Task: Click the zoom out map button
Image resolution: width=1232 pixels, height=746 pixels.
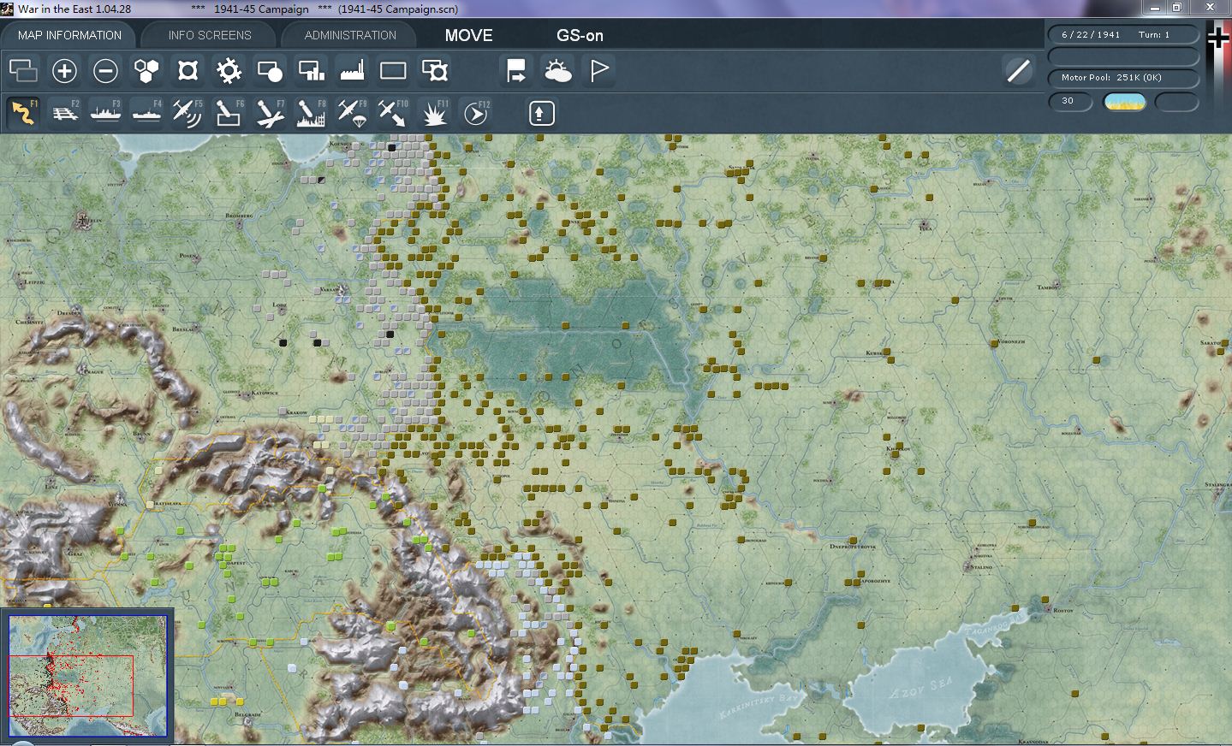Action: coord(105,71)
